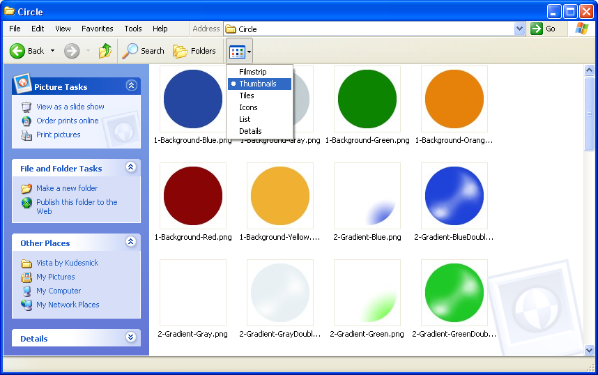Screen dimensions: 598x375
Task: Open the View menu
Action: click(x=63, y=29)
